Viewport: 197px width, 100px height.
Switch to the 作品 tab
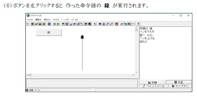[x=179, y=82]
